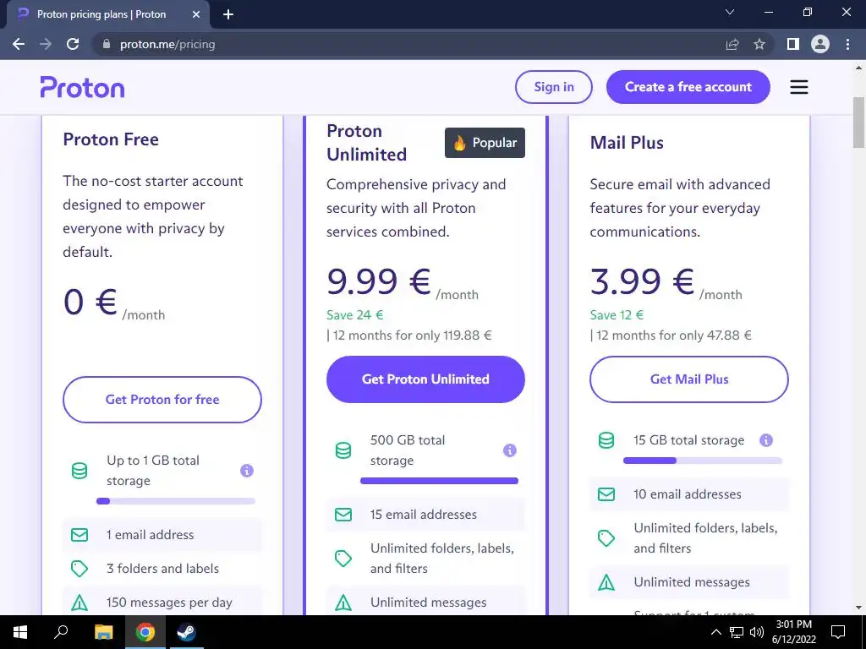Close the Proton pricing plans tab
The width and height of the screenshot is (866, 649).
196,14
